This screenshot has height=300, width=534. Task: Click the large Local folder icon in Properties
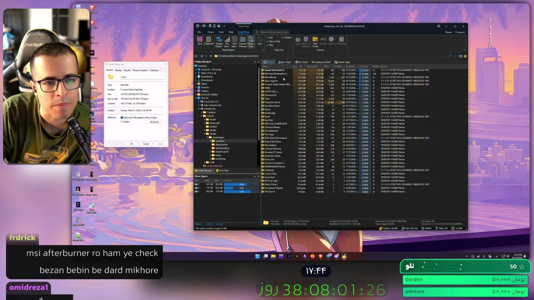point(110,77)
